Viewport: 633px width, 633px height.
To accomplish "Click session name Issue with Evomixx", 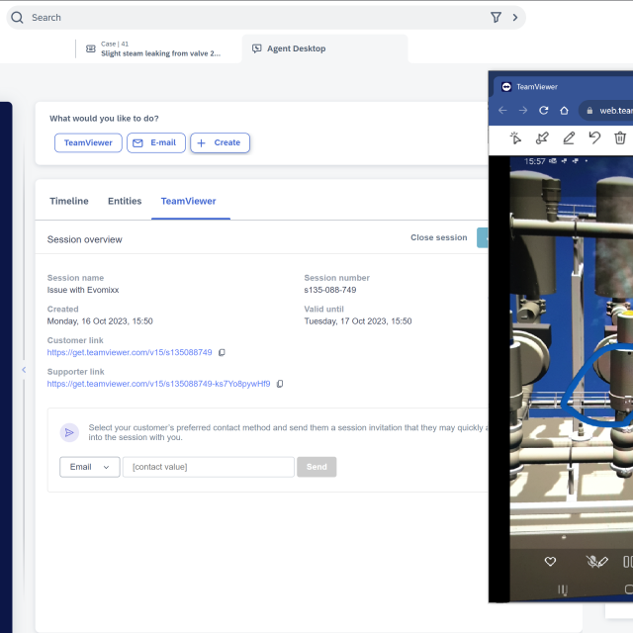I will pyautogui.click(x=83, y=290).
